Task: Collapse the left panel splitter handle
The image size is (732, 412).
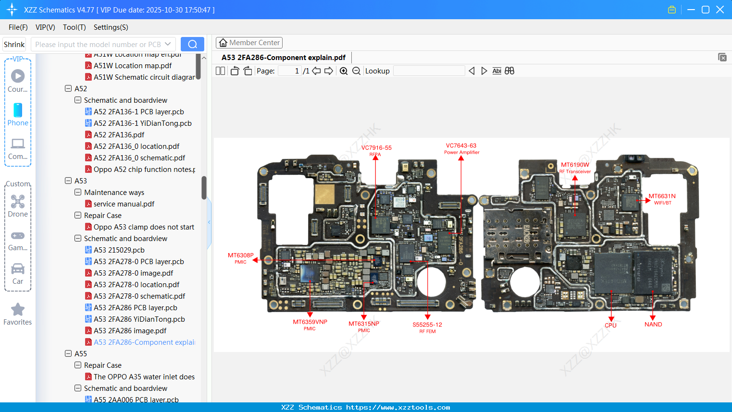Action: pyautogui.click(x=209, y=222)
